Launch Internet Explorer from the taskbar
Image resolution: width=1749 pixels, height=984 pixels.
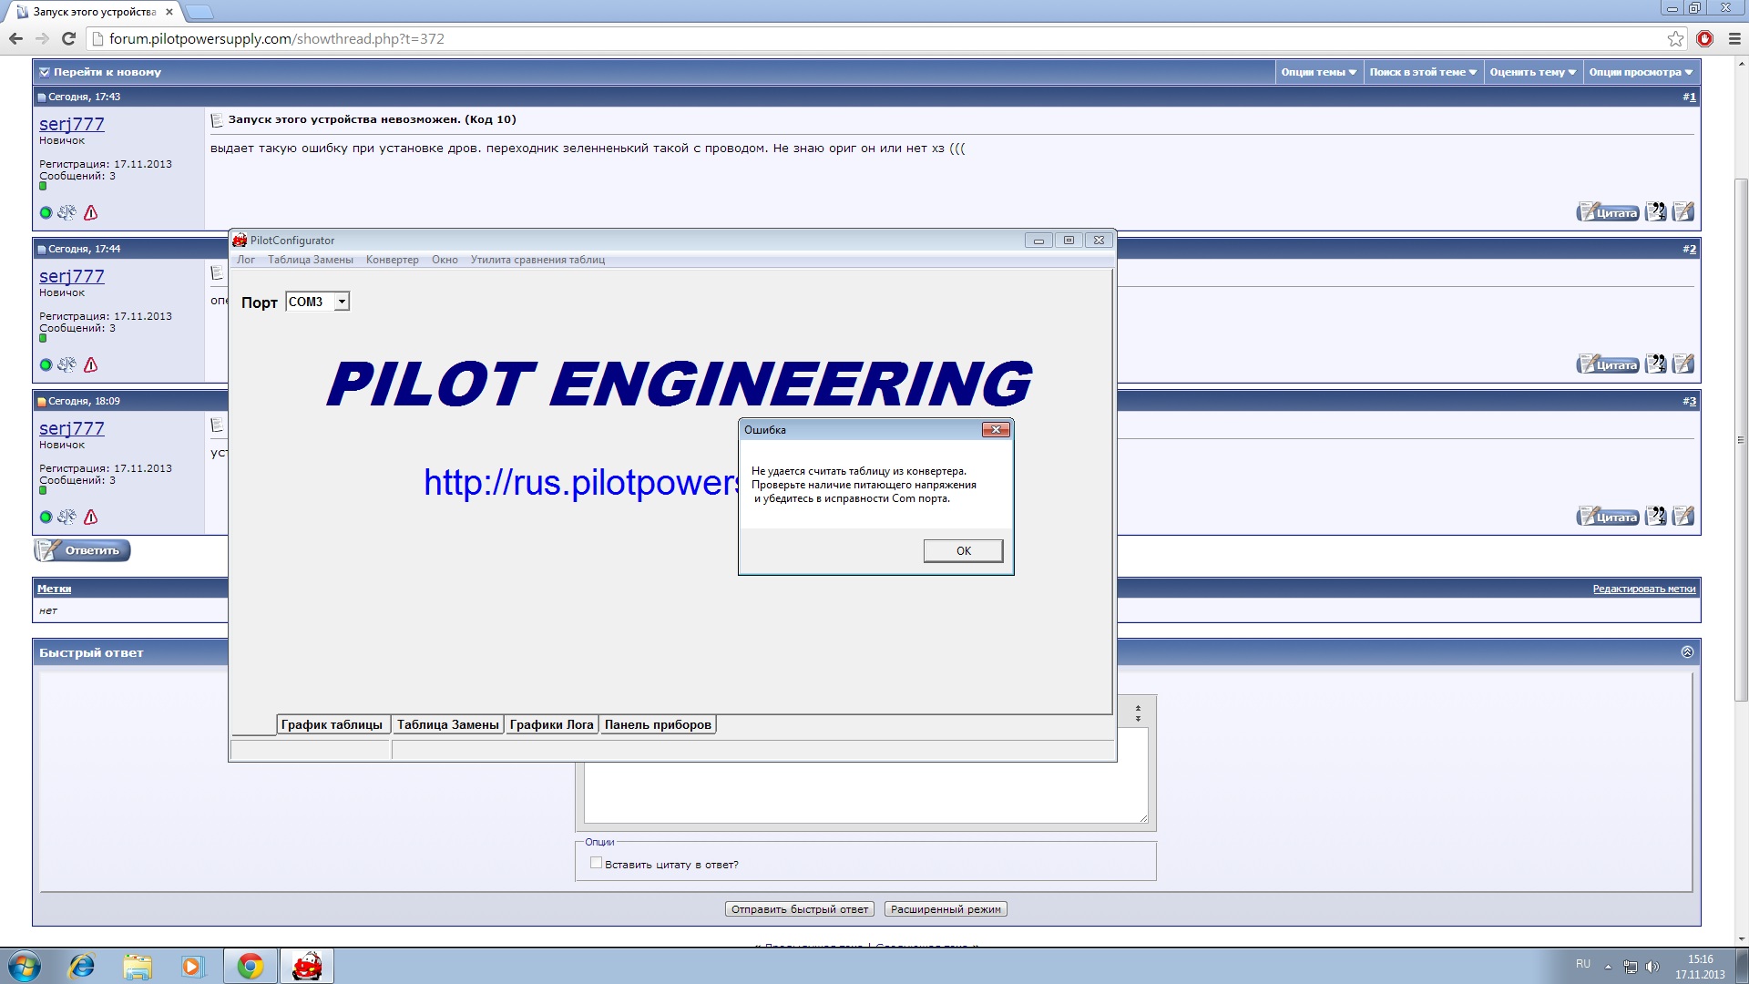(82, 966)
